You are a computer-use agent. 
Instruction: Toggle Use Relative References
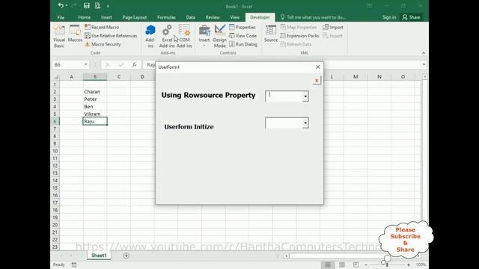(x=111, y=36)
